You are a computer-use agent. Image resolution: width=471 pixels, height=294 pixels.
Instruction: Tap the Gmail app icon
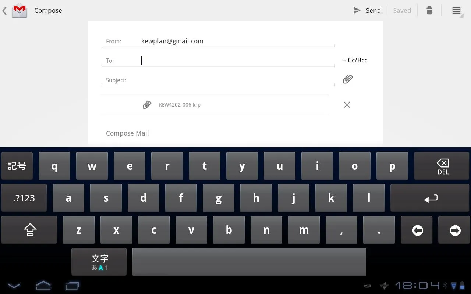pos(20,10)
